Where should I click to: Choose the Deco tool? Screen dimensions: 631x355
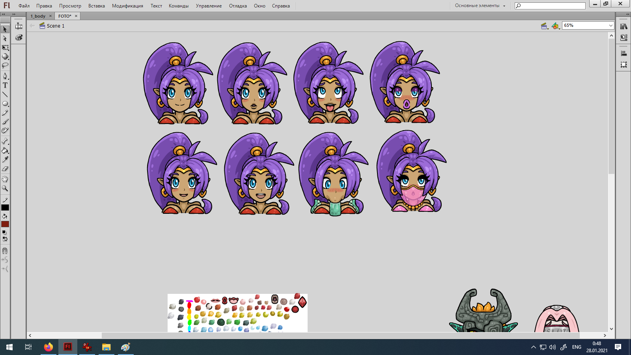coord(5,131)
